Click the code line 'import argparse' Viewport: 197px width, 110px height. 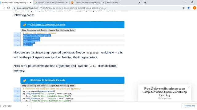click(31, 38)
